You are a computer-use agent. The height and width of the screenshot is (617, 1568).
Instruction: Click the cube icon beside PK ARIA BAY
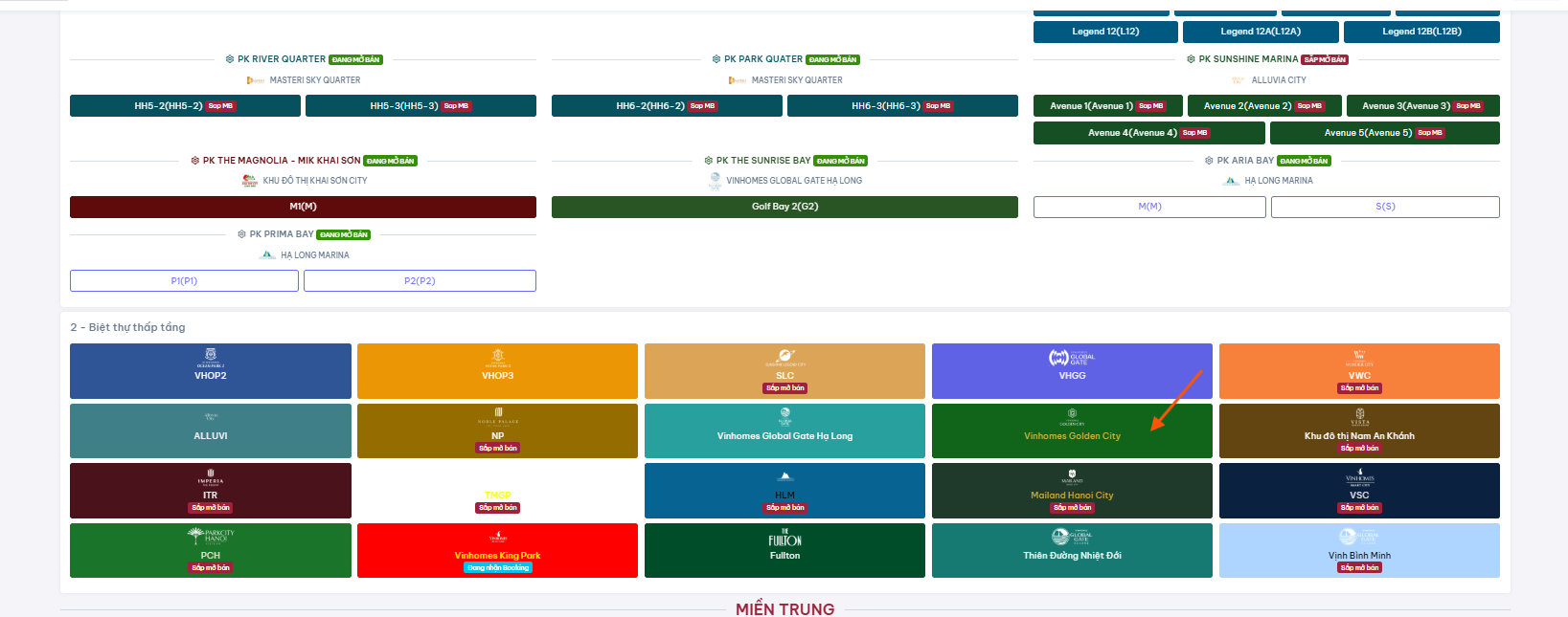coord(1209,161)
